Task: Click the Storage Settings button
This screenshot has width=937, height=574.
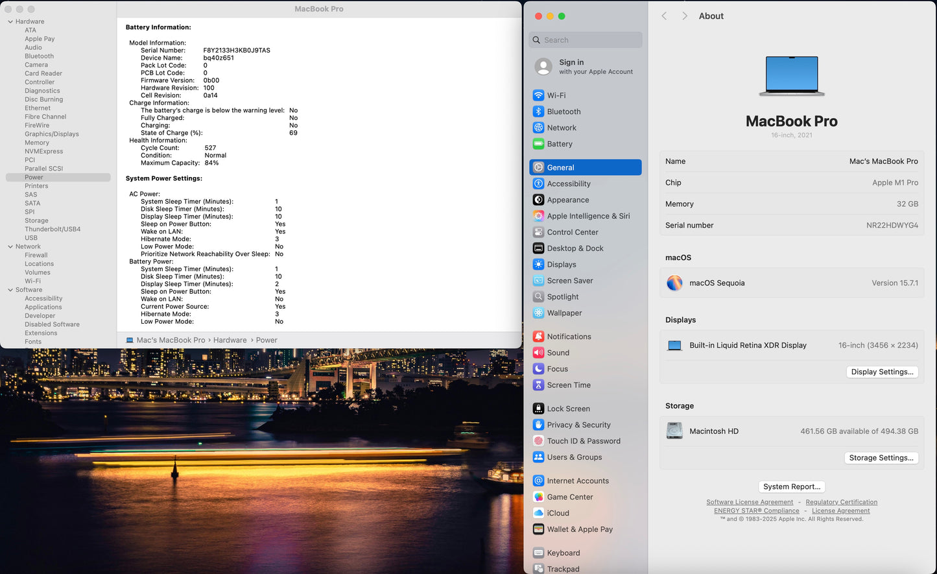Action: click(881, 458)
